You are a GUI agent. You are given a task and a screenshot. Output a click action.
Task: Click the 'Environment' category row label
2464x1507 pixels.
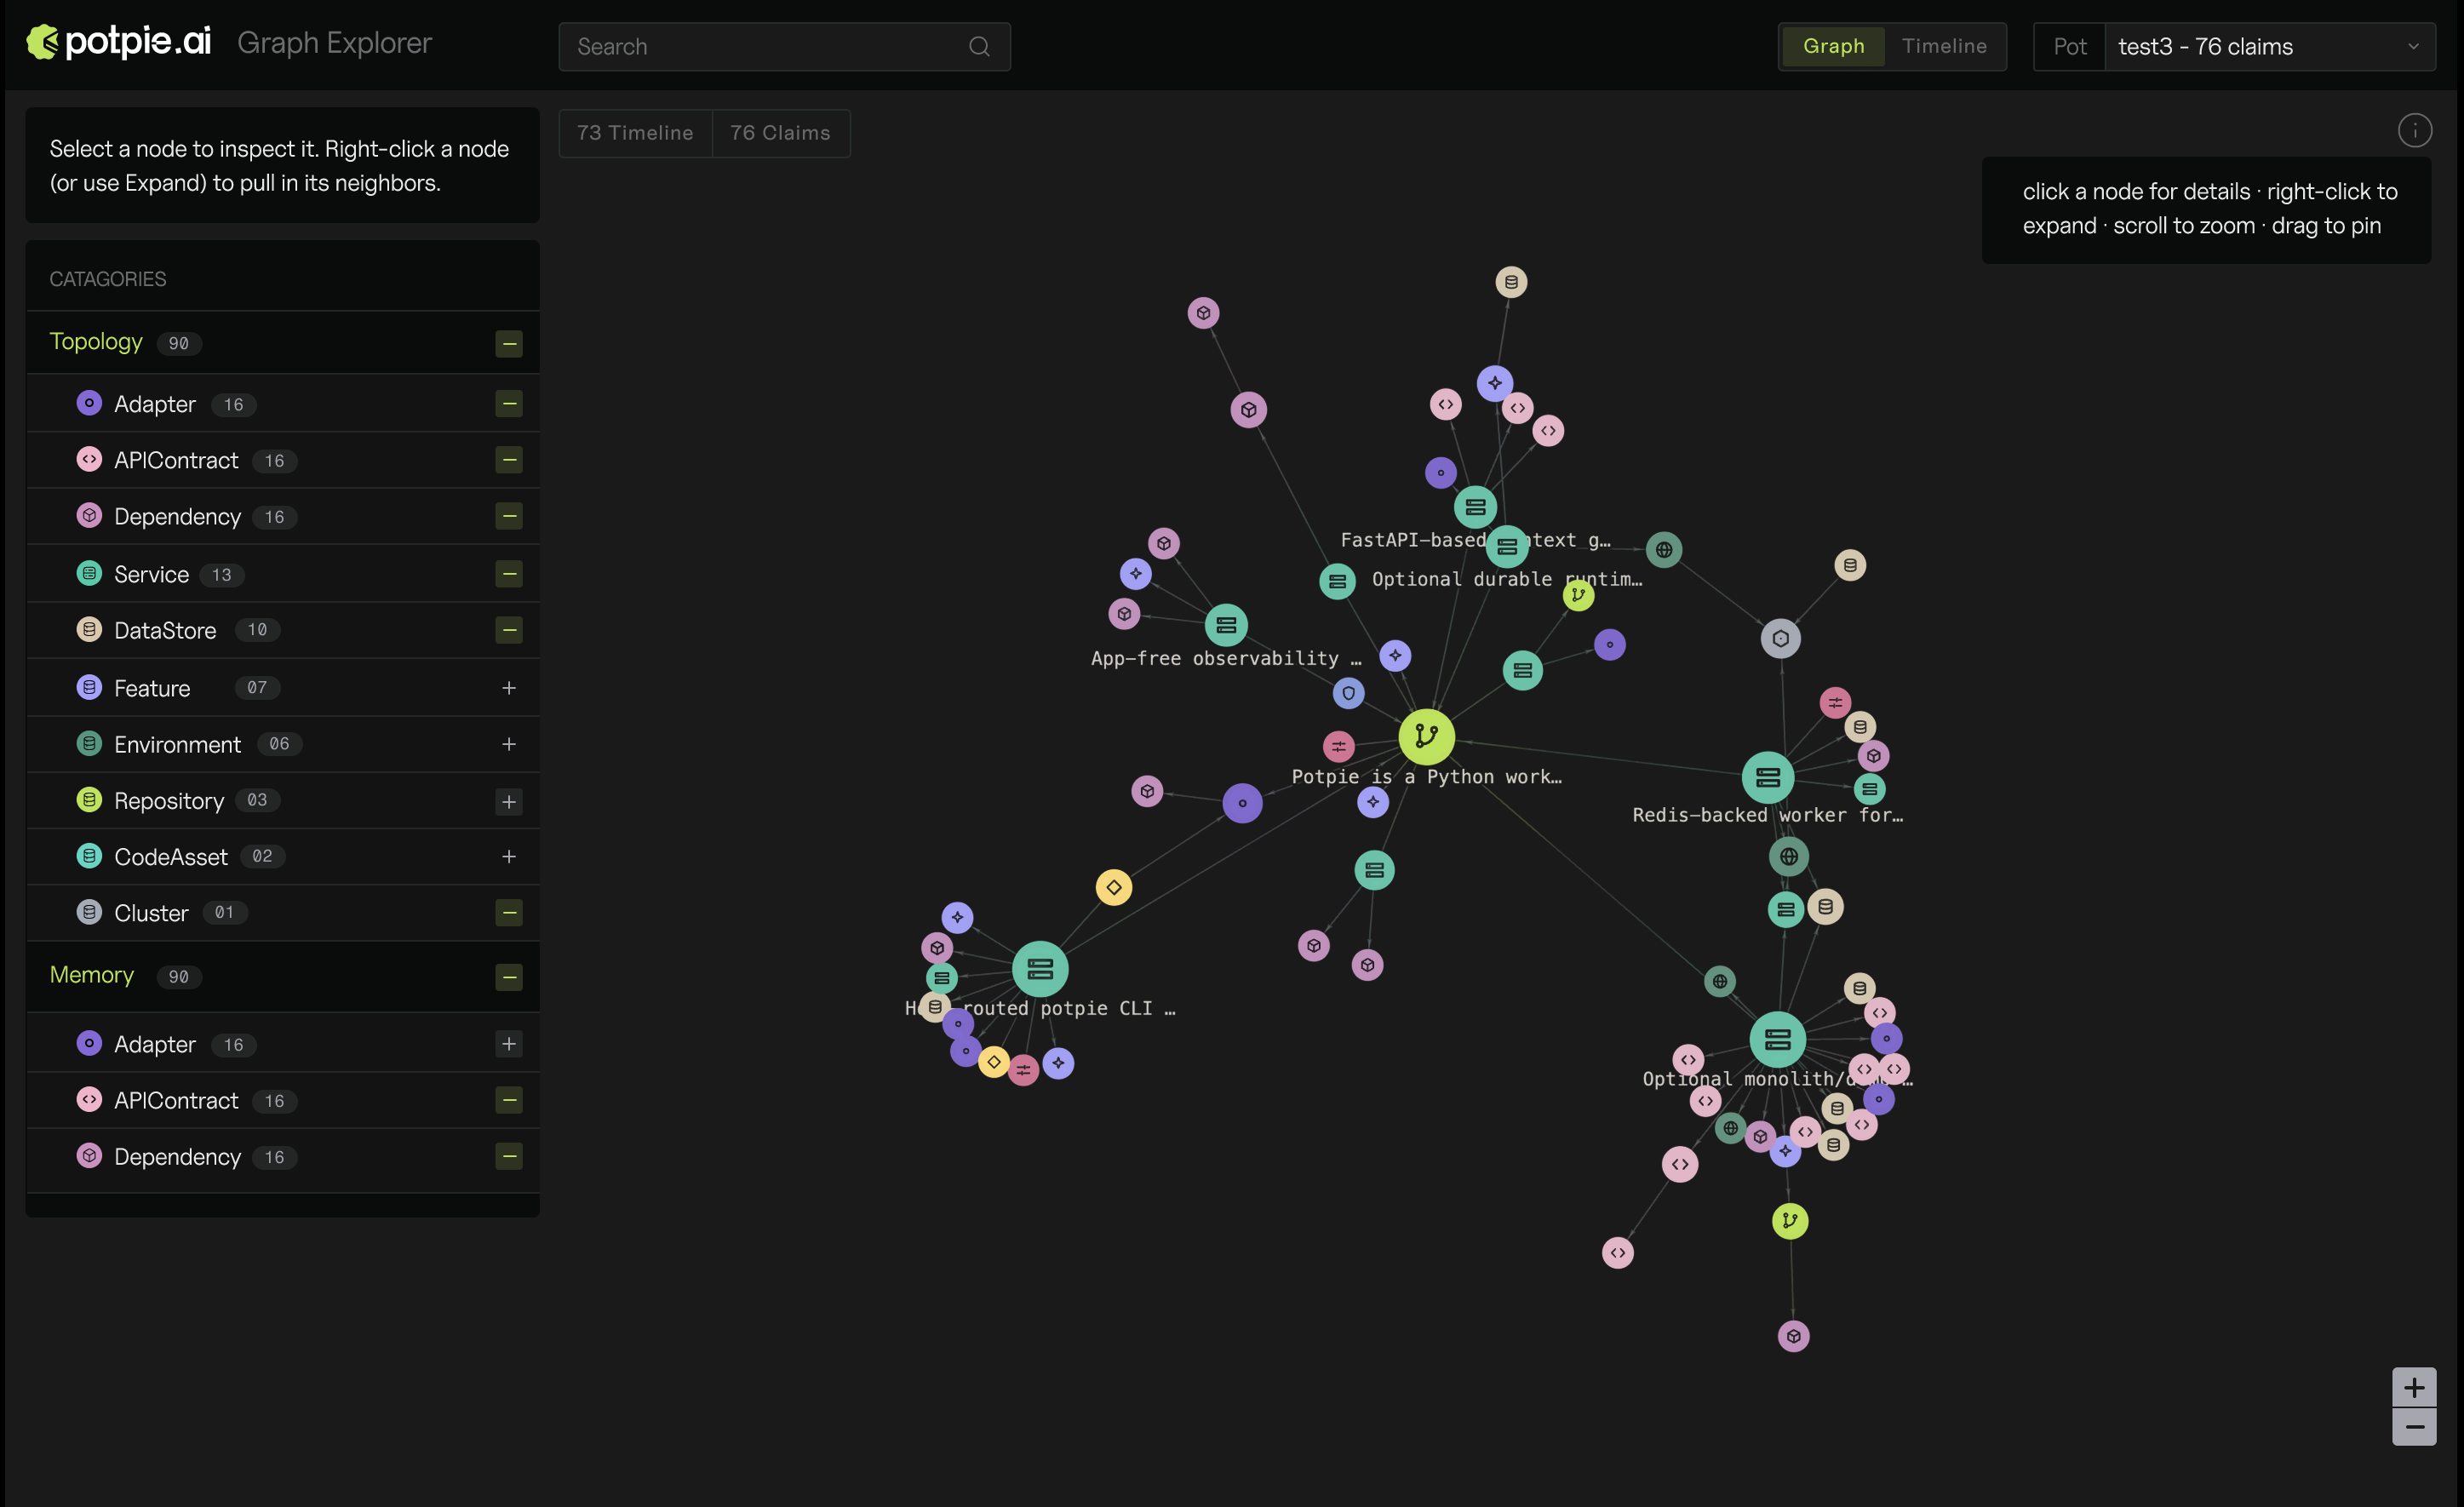point(177,744)
